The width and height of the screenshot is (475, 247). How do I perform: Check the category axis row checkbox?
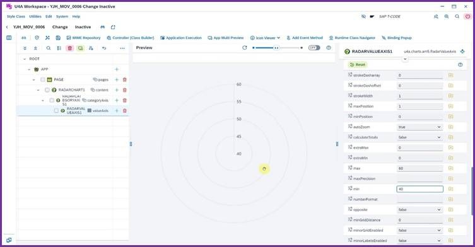coord(52,100)
